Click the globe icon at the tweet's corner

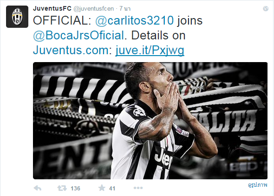point(266,9)
